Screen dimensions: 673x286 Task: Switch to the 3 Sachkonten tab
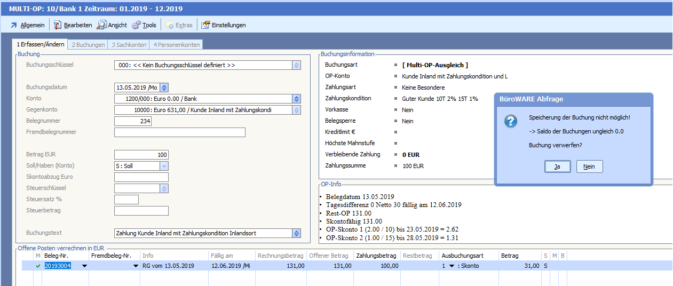click(x=129, y=45)
